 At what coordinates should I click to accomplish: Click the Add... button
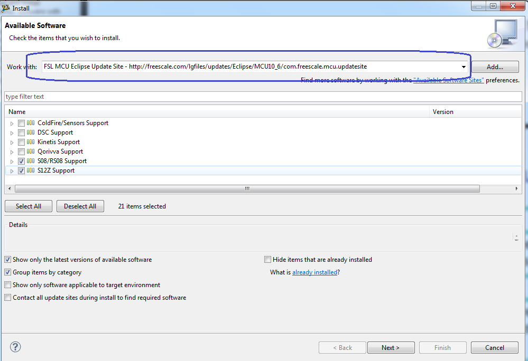495,67
